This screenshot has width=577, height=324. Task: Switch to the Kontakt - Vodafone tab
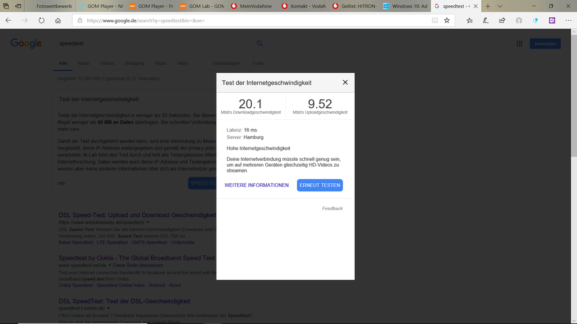click(303, 6)
